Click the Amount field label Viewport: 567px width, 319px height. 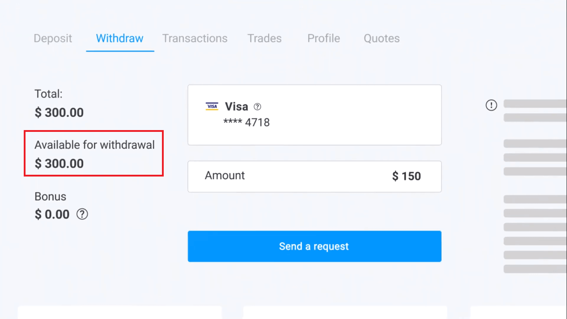point(225,175)
